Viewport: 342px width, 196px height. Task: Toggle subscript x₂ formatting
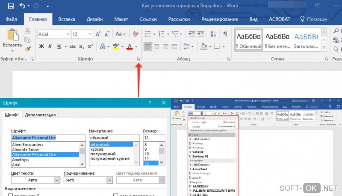point(82,47)
